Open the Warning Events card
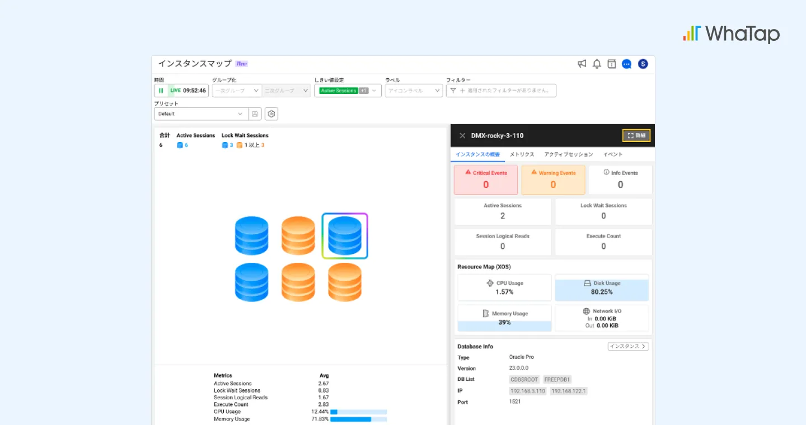 [x=553, y=180]
